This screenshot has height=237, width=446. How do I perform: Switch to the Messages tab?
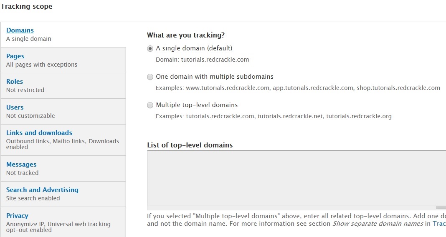click(x=63, y=168)
